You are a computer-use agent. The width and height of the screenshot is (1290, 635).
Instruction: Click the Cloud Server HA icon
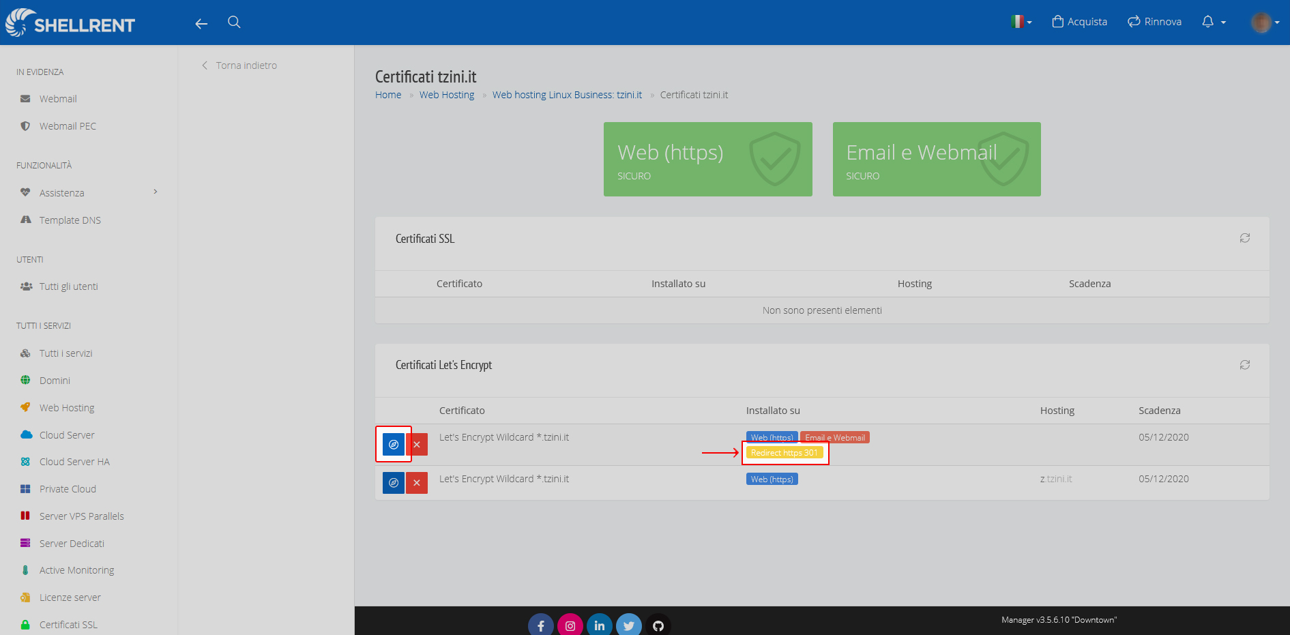(25, 462)
